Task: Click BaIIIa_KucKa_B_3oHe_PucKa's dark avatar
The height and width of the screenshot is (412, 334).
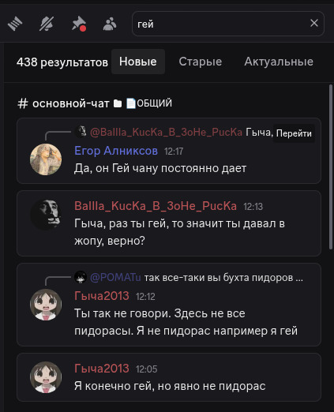Action: click(x=46, y=214)
